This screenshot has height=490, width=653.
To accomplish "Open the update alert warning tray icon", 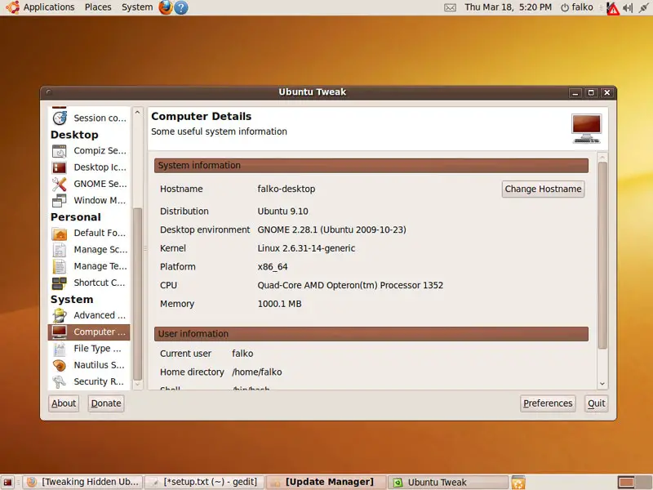I will [x=612, y=8].
